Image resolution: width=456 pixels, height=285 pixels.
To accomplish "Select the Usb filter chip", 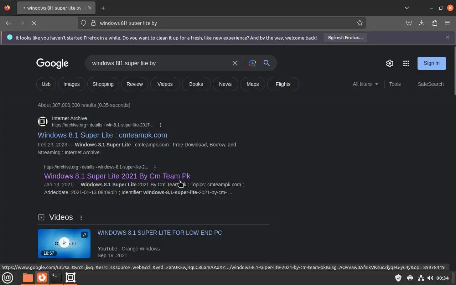I will point(46,84).
